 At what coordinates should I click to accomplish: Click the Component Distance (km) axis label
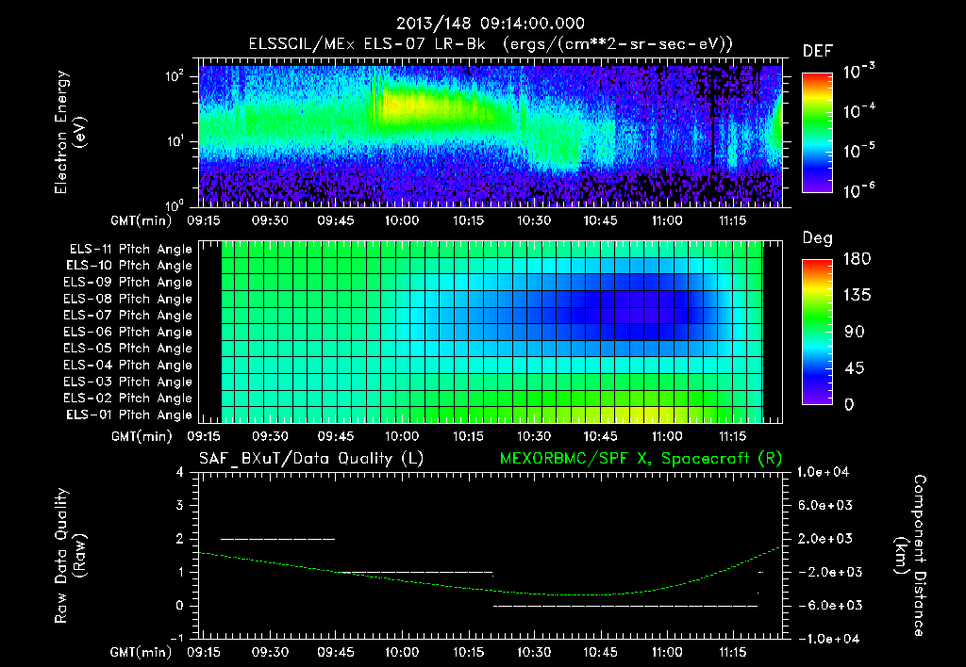coord(910,556)
